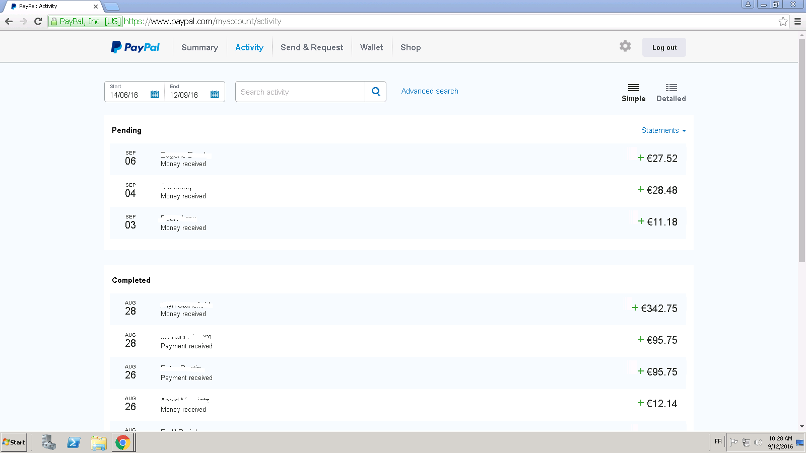Image resolution: width=806 pixels, height=453 pixels.
Task: Click the taskbar clock 10:28 AM
Action: click(x=780, y=438)
